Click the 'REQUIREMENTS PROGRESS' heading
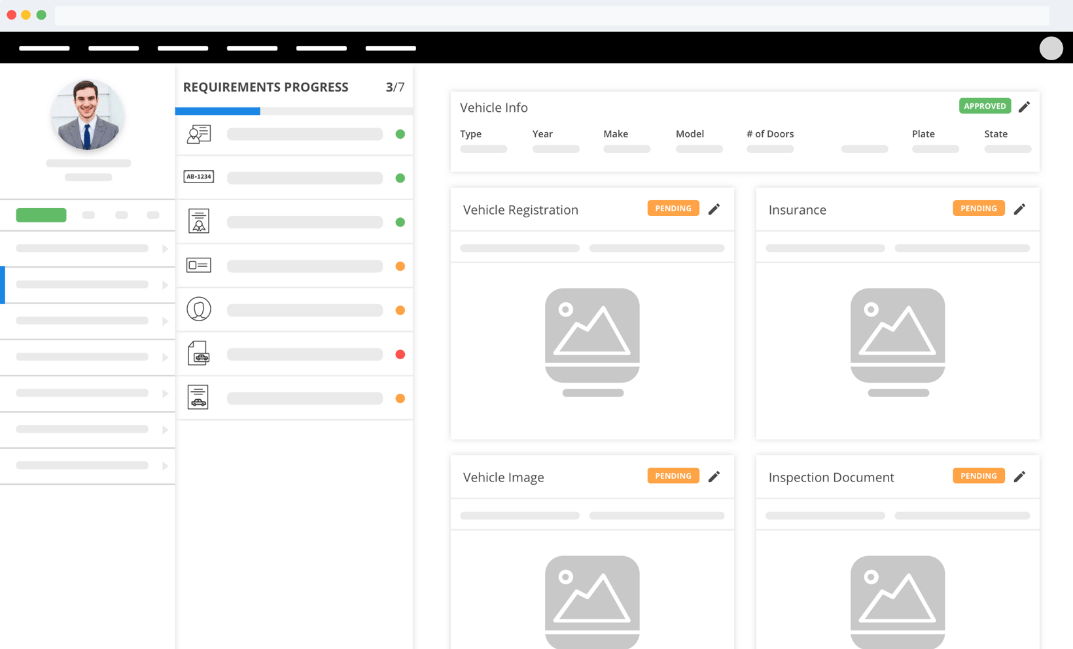1073x649 pixels. (x=266, y=87)
